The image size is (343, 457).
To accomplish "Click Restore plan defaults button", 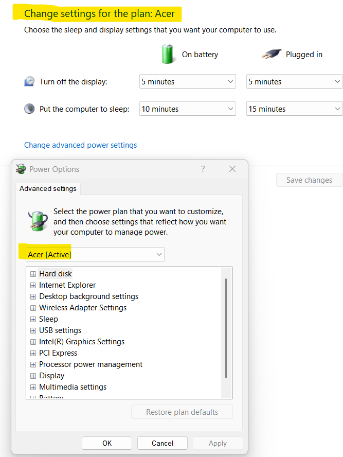I will (182, 412).
